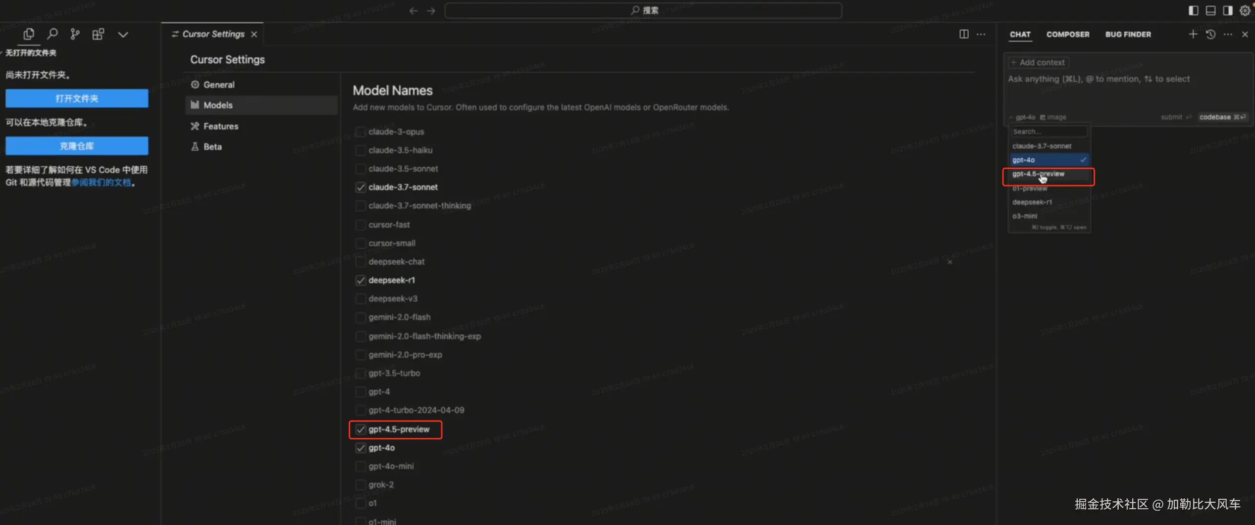
Task: Open the 参阅我们的文档 link
Action: [x=101, y=183]
